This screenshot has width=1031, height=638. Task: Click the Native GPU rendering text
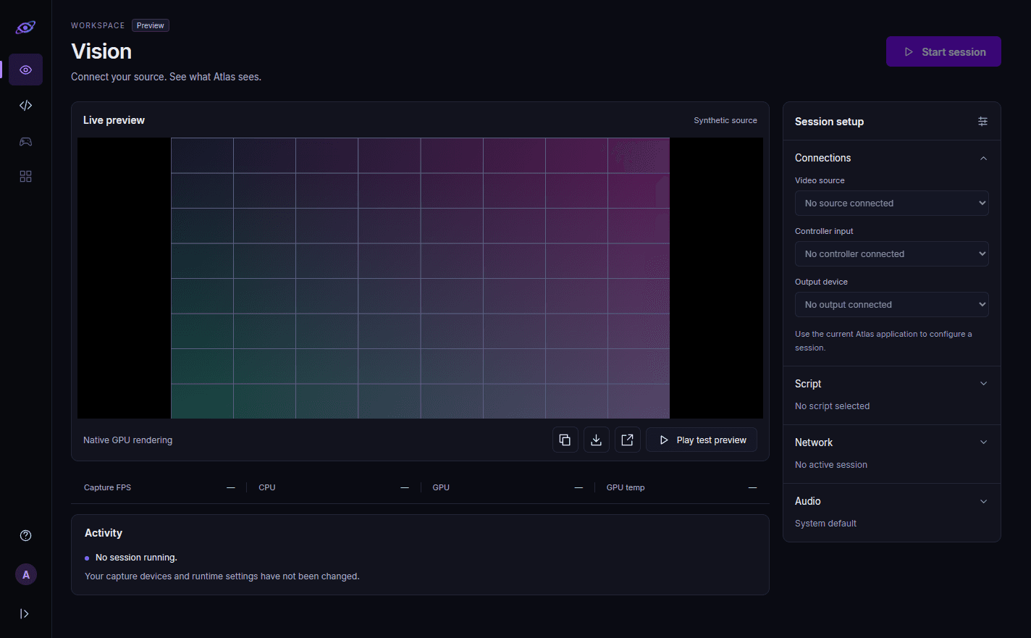tap(127, 440)
